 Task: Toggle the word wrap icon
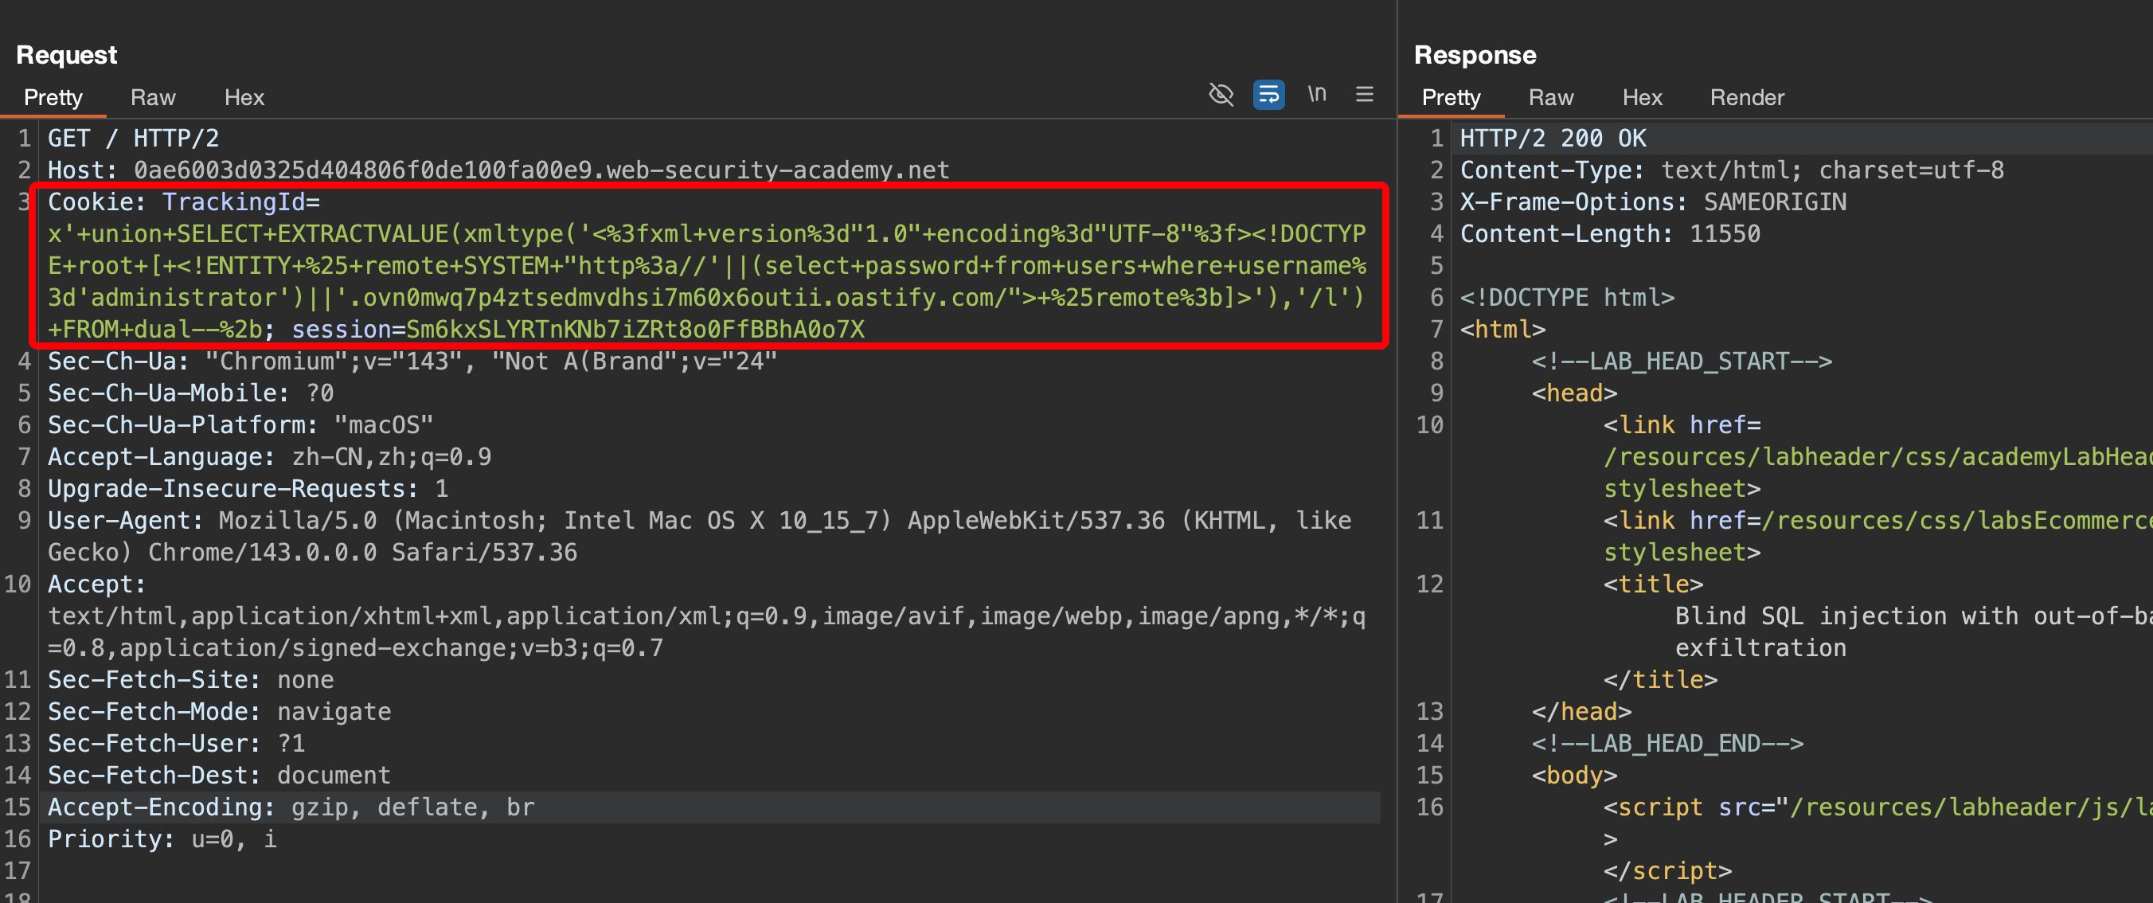[1268, 95]
